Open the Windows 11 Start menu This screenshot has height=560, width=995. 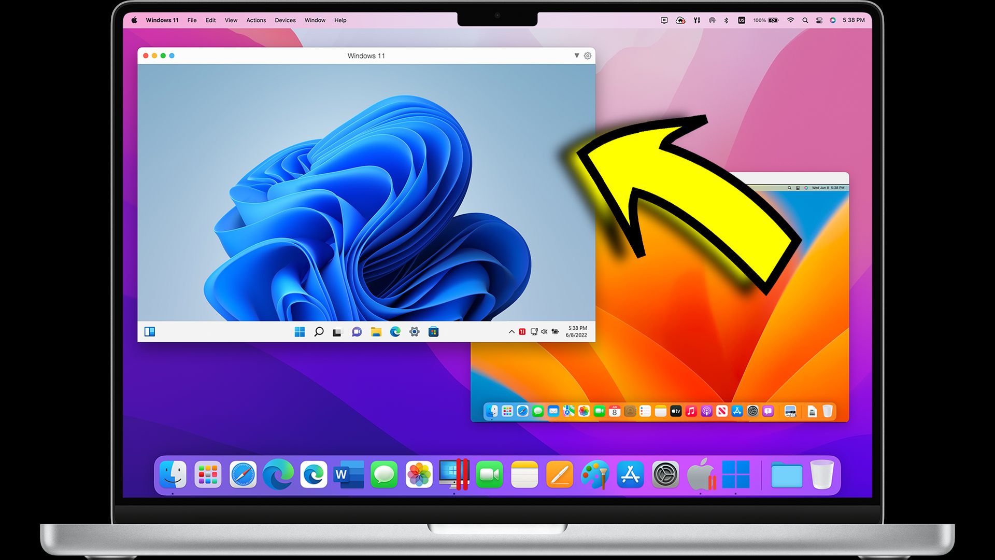(x=300, y=332)
